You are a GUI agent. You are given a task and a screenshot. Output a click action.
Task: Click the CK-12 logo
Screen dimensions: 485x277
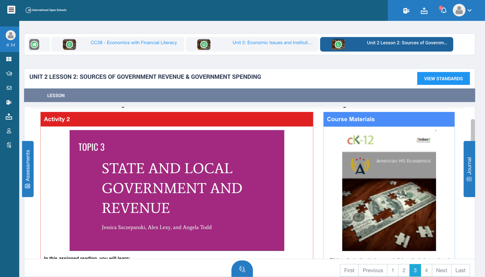(x=360, y=140)
